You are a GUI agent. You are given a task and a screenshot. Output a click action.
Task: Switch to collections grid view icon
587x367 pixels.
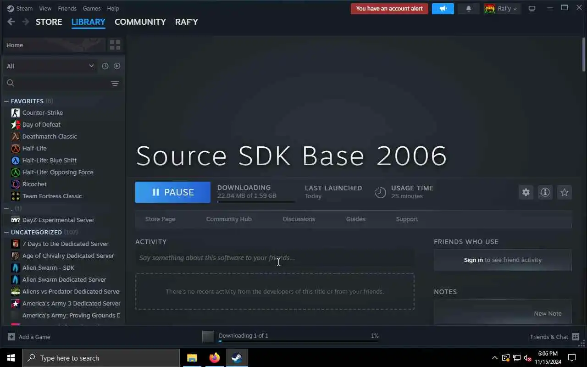click(115, 45)
